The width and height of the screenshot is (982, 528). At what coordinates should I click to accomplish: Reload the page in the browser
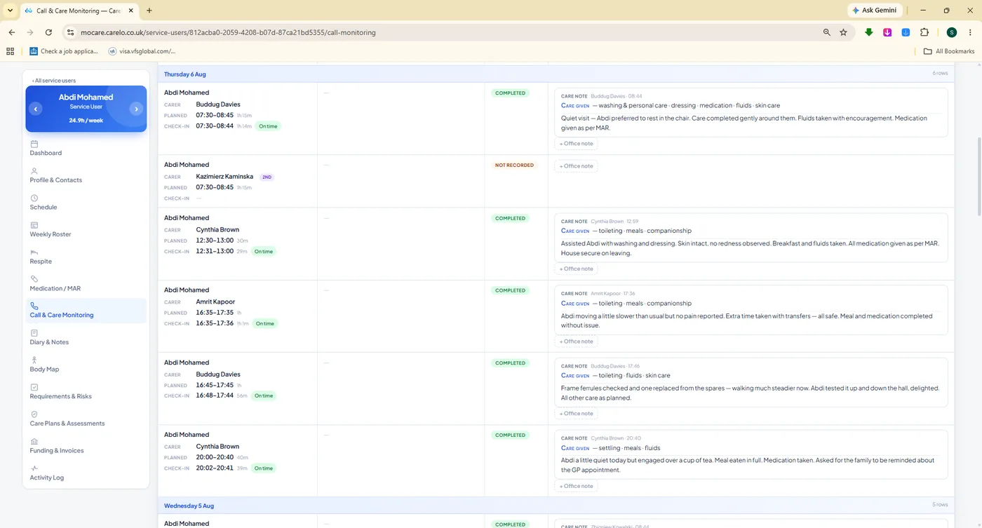point(48,32)
